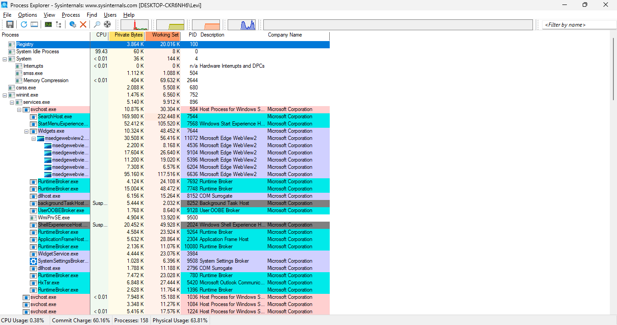This screenshot has width=617, height=325.
Task: Select dllhost.exe with PID 8152
Action: tap(165, 196)
